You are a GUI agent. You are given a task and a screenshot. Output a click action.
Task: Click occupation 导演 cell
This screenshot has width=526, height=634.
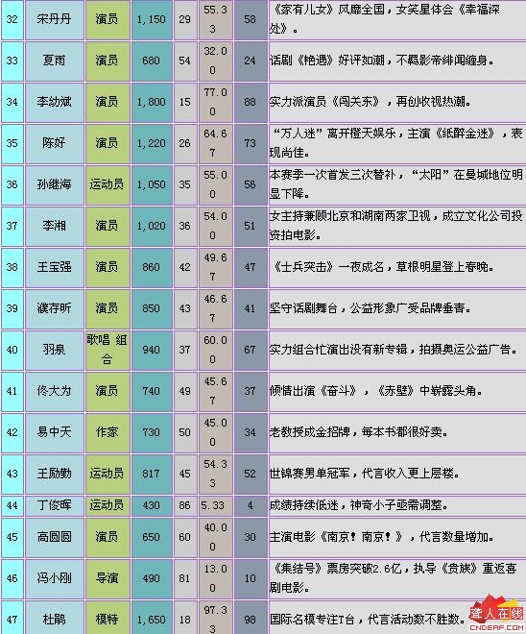click(x=108, y=578)
